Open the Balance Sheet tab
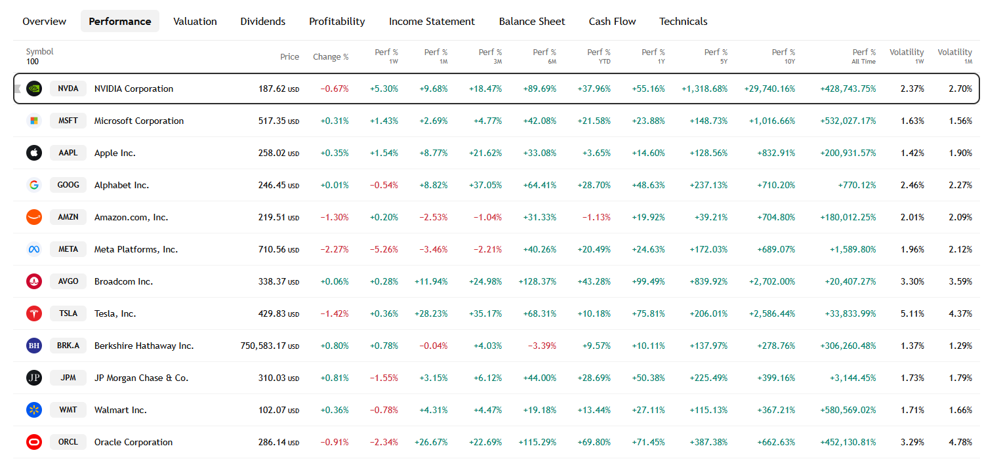This screenshot has width=1003, height=461. 531,21
